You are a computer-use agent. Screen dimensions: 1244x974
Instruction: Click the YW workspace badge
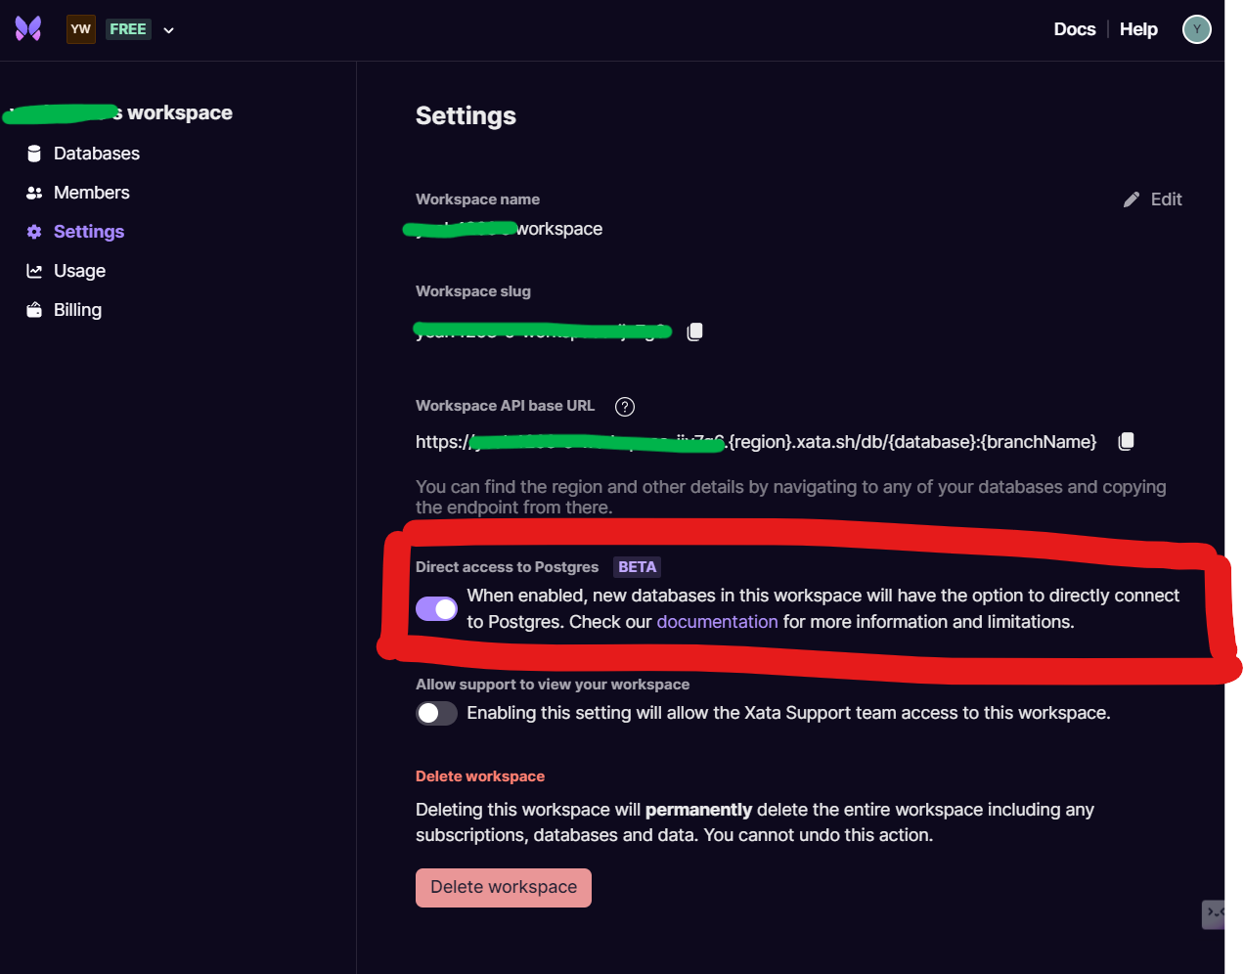click(x=81, y=29)
